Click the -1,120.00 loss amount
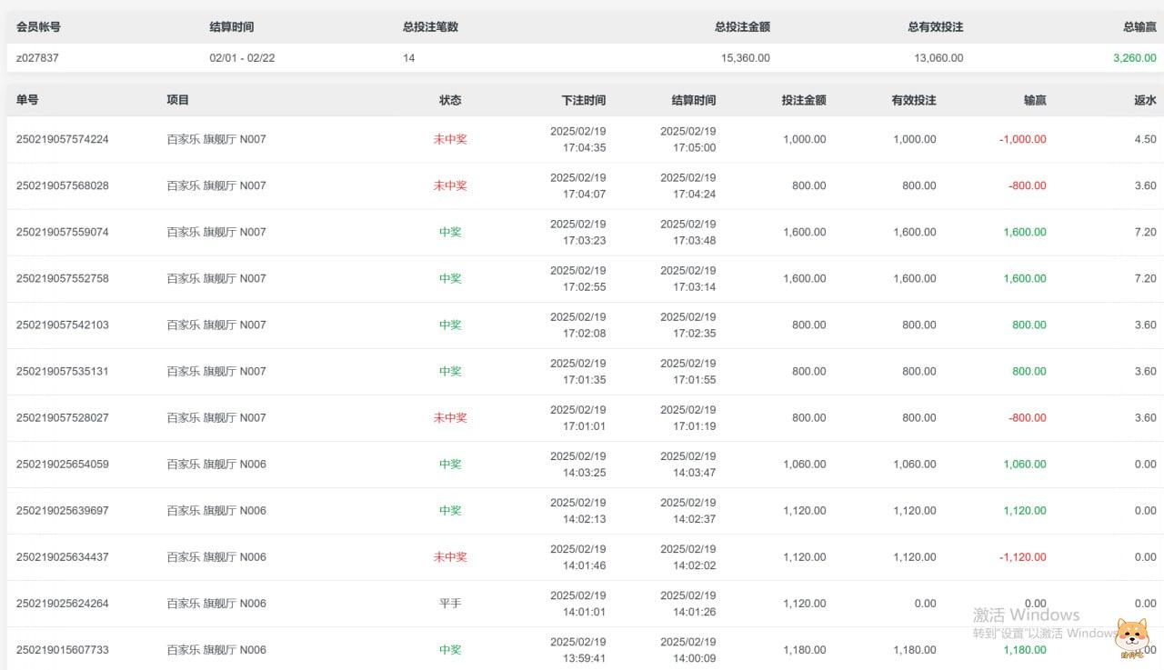This screenshot has width=1164, height=670. tap(1024, 556)
